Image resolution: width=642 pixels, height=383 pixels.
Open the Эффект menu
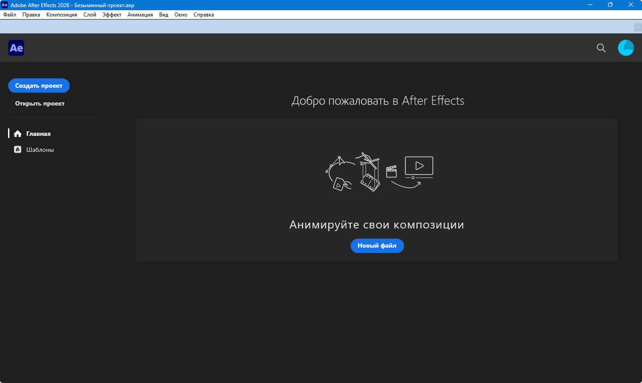[x=112, y=15]
